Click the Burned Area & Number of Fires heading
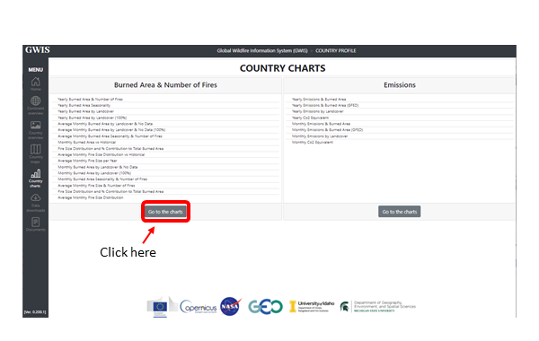The height and width of the screenshot is (341, 539). pyautogui.click(x=165, y=85)
